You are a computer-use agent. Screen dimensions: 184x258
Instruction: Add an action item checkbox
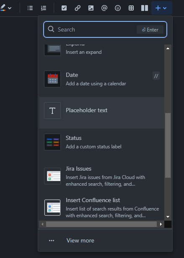[64, 8]
